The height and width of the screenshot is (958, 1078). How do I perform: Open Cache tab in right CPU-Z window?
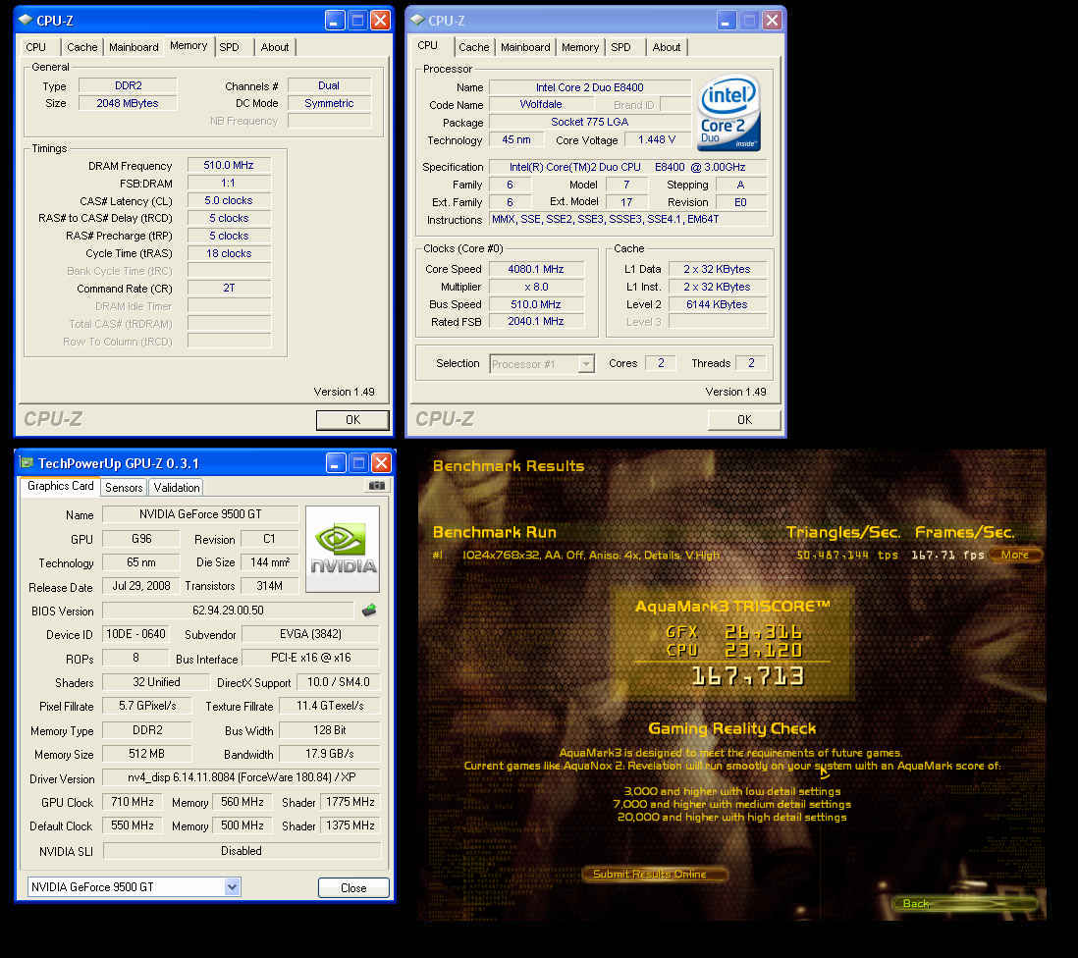pos(473,47)
